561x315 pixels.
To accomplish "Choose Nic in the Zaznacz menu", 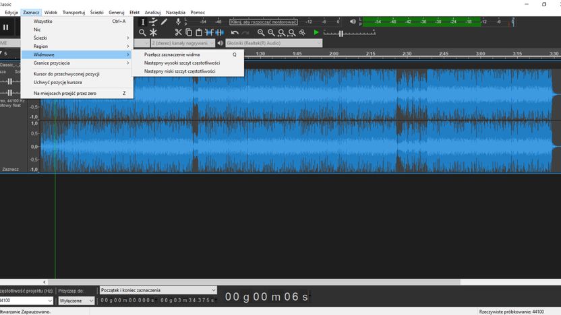I will pos(78,30).
